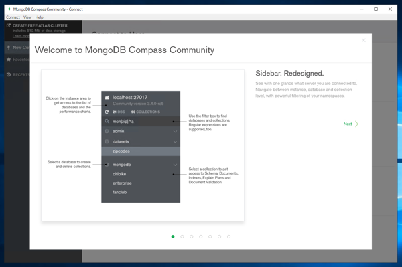Click the Favorites star icon in sidebar
Viewport: 402px width, 267px height.
point(9,60)
